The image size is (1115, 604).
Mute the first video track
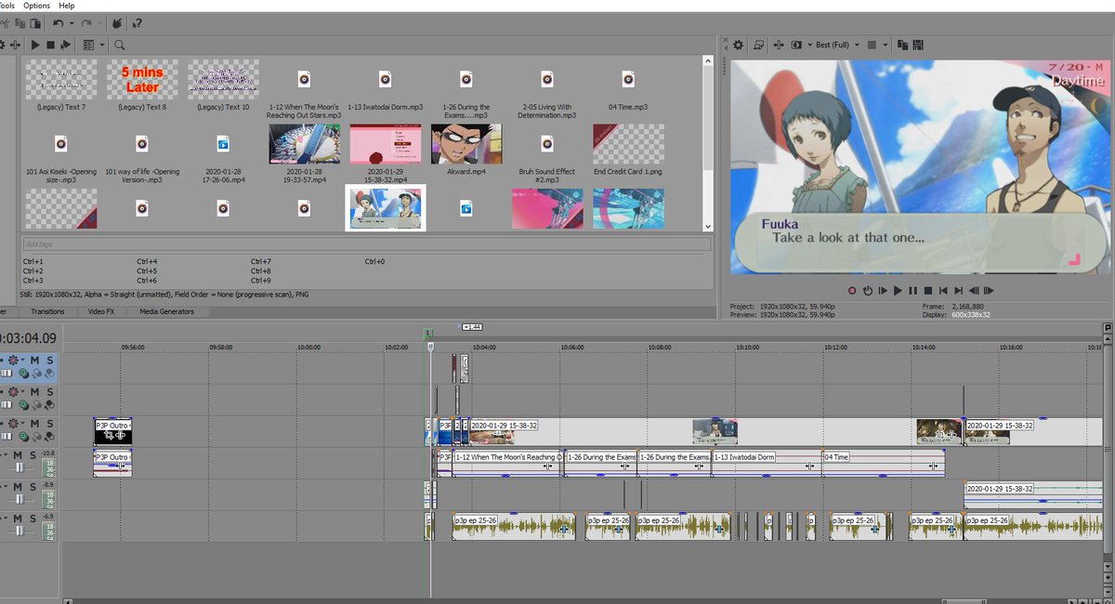[35, 360]
